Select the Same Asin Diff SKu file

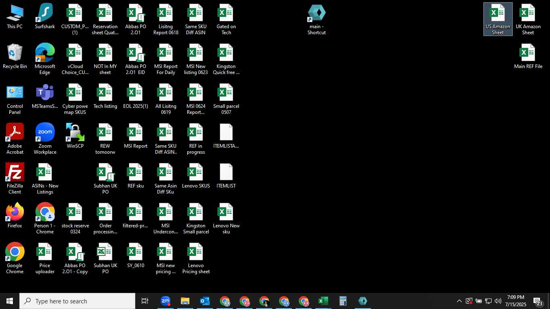[x=165, y=179]
